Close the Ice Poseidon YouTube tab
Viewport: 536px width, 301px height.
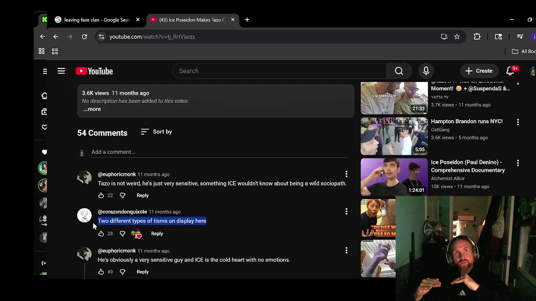point(233,20)
